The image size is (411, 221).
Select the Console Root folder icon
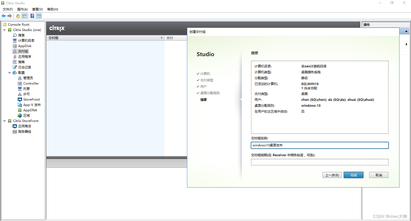[x=5, y=24]
